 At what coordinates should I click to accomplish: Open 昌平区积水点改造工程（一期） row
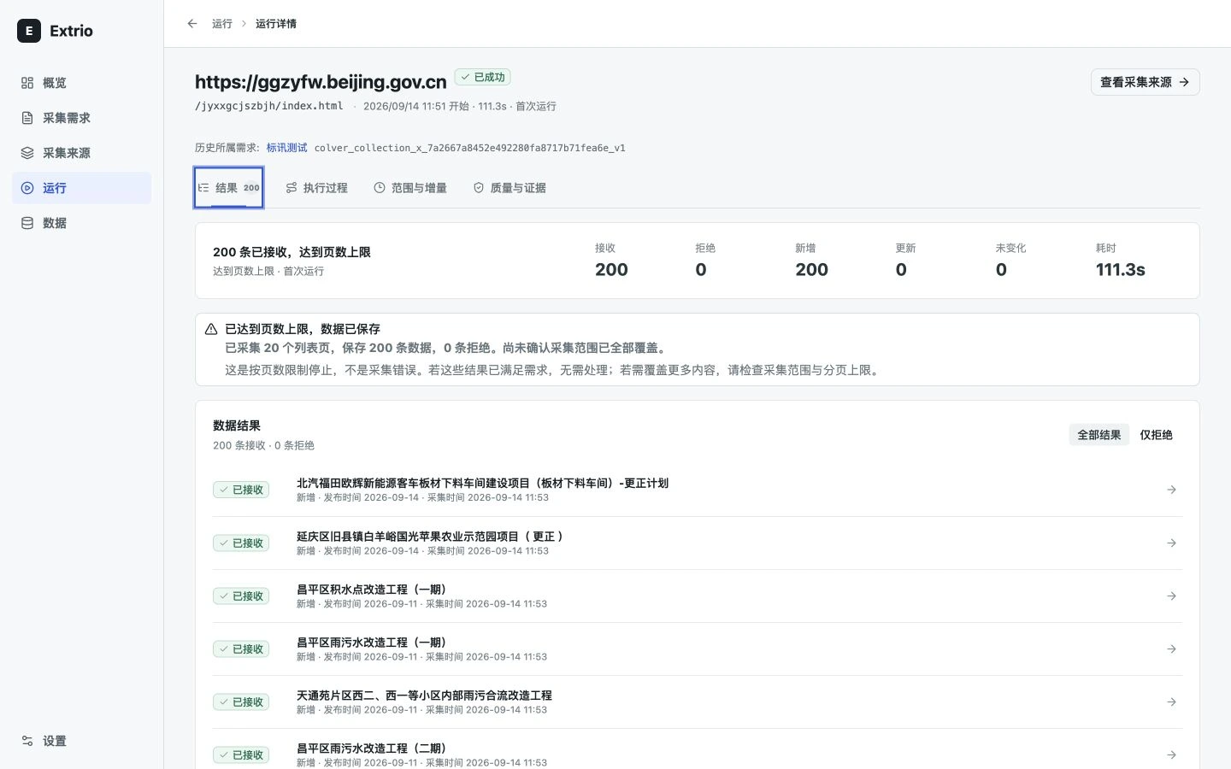(x=697, y=596)
